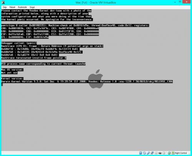Click the mouse integration status icon

pyautogui.click(x=169, y=153)
